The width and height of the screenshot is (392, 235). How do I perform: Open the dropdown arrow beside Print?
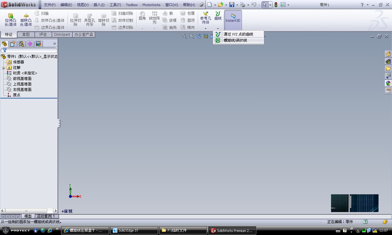248,5
